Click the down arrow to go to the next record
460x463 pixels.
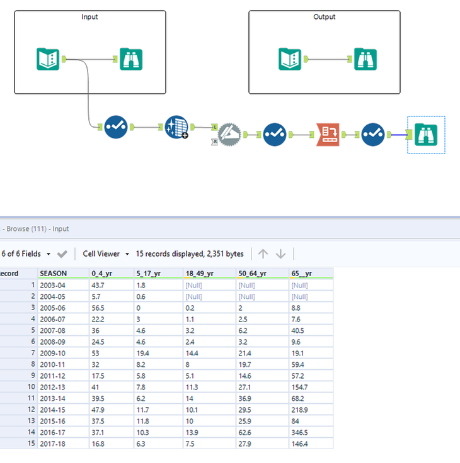click(281, 254)
